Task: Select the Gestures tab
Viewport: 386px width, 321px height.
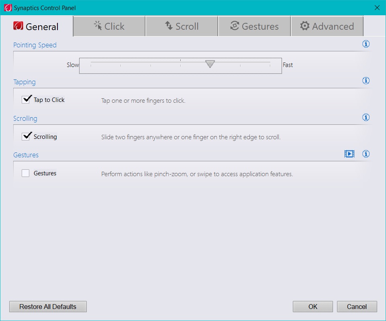Action: [254, 26]
